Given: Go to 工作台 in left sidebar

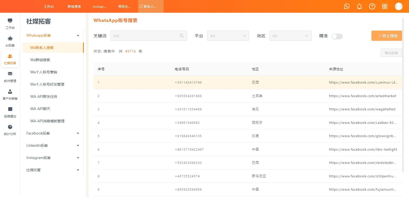Looking at the screenshot, I should click(x=10, y=24).
